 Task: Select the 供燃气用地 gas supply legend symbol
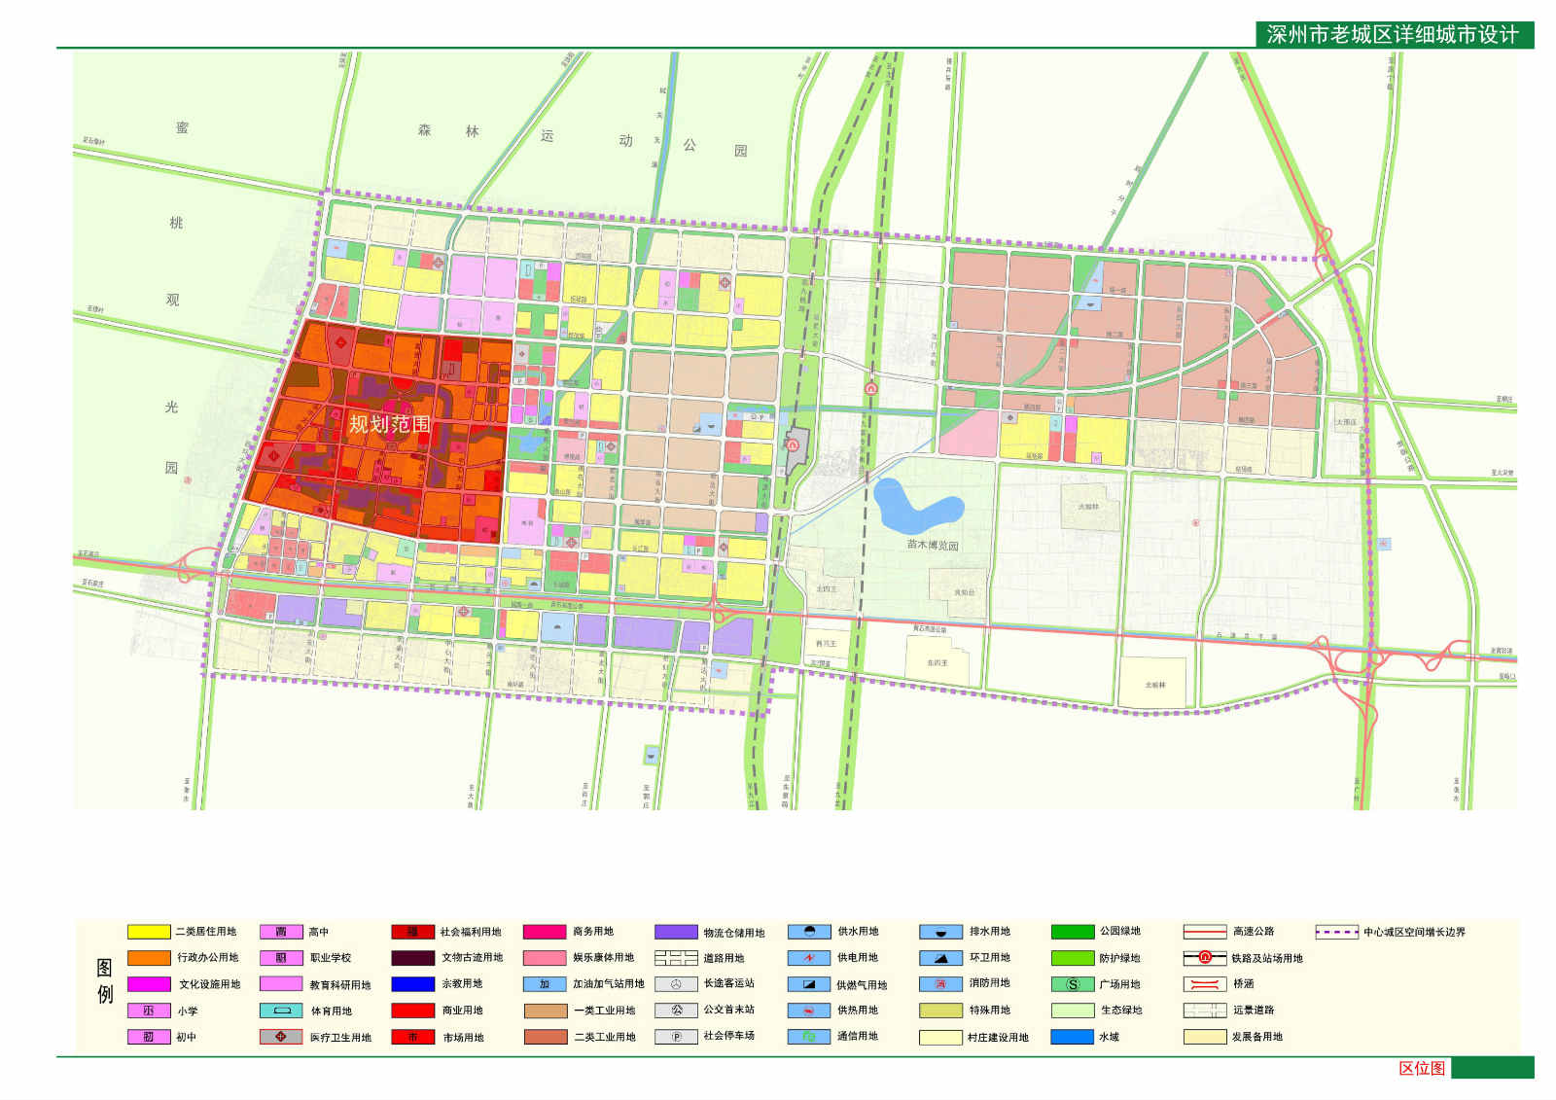(x=809, y=984)
